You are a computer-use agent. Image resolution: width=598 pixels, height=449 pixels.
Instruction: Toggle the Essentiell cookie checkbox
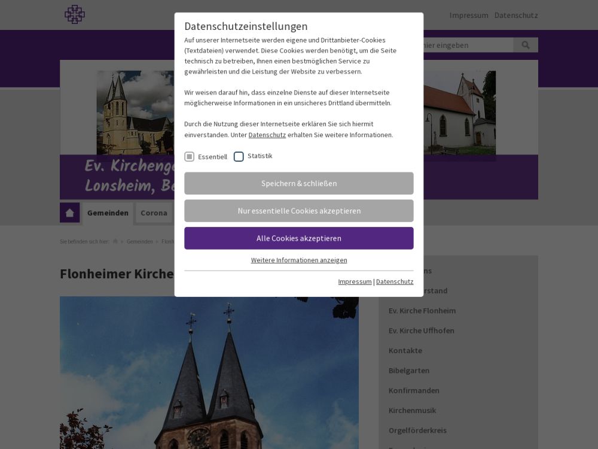click(x=190, y=157)
